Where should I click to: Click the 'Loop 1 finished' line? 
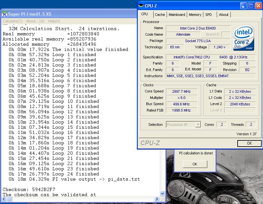point(52,54)
